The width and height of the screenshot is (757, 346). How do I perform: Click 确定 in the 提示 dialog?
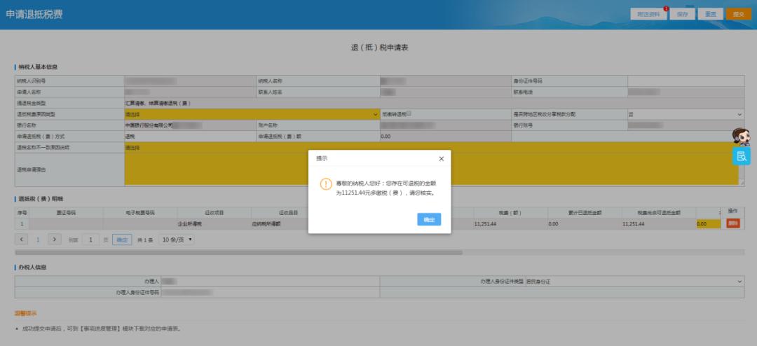coord(429,219)
